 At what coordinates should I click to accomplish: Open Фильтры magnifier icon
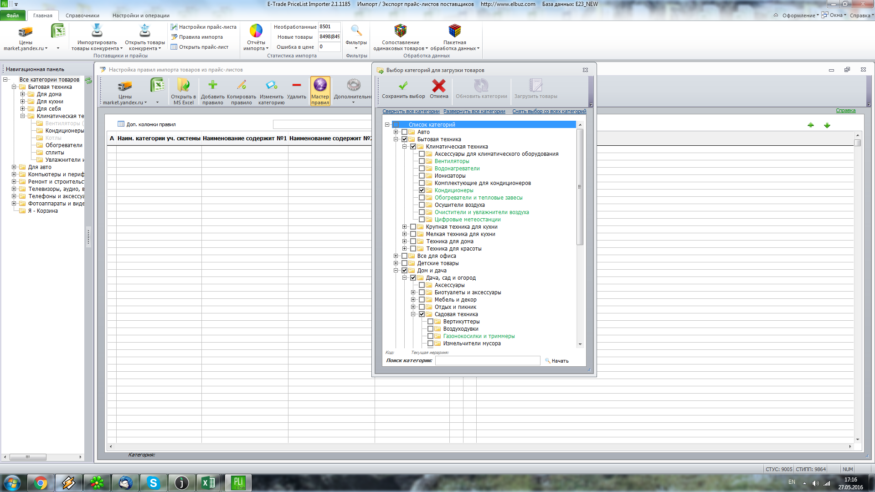coord(356,31)
